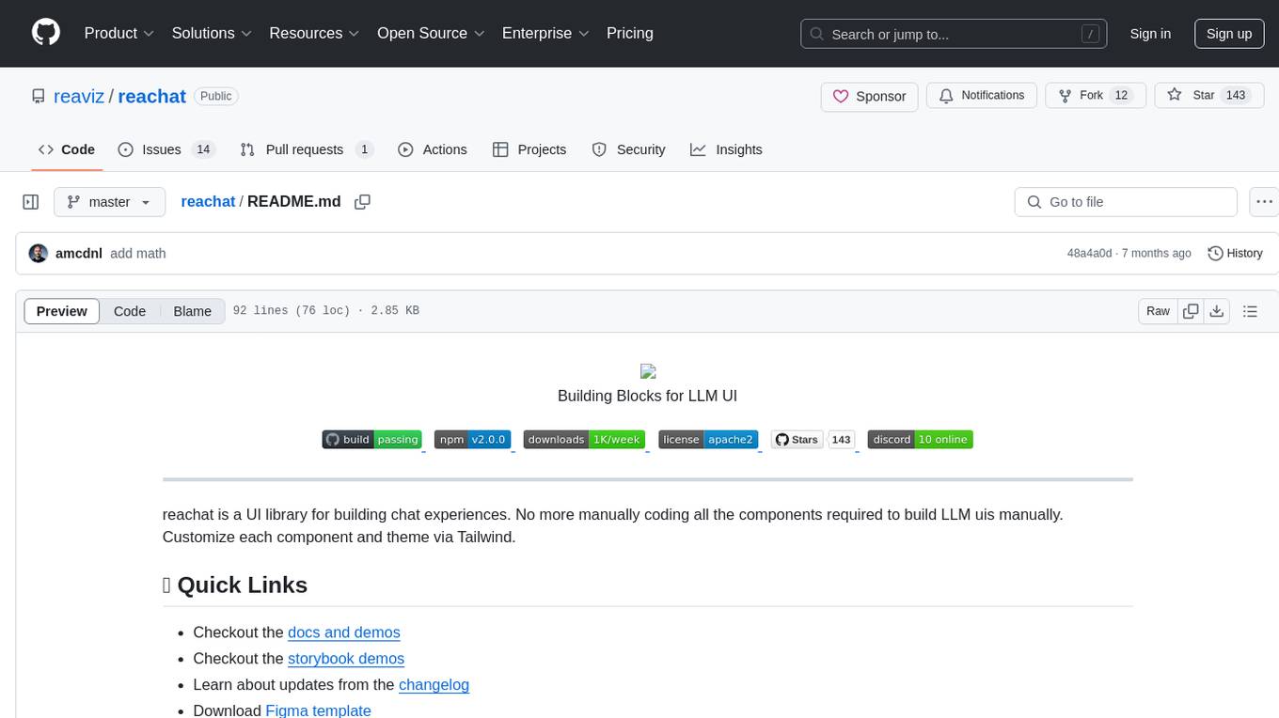
Task: Click the Sign in link
Action: click(1150, 34)
